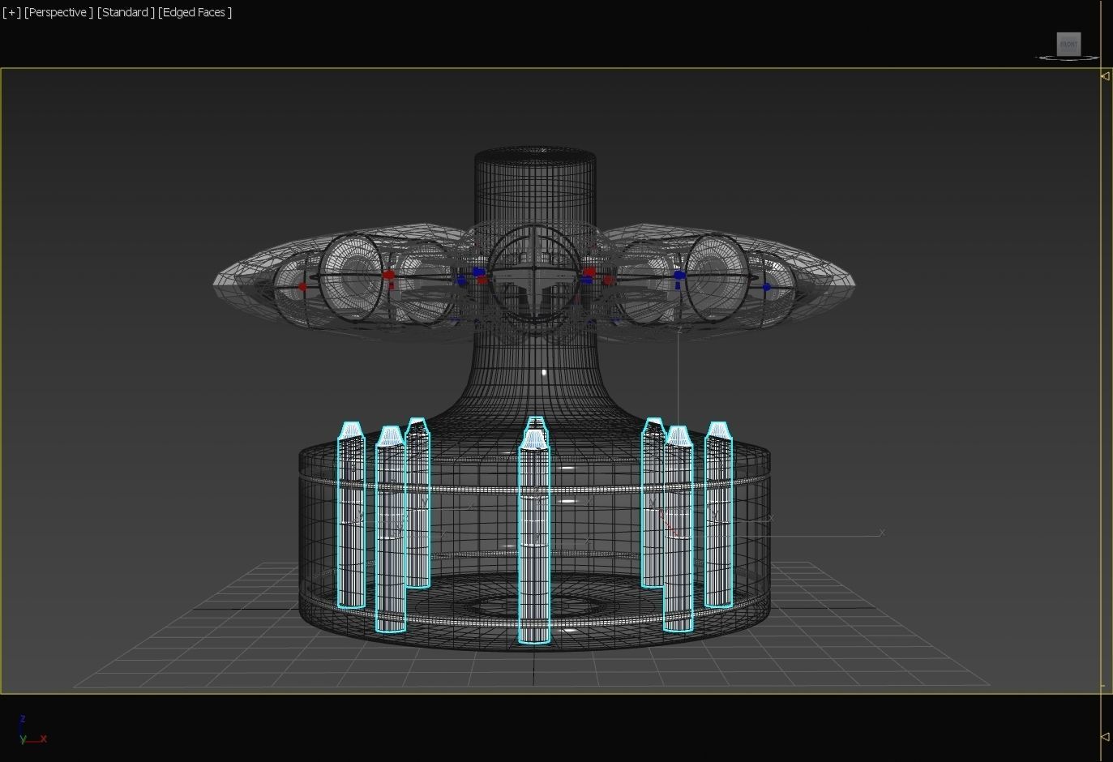Open the Perspective point-of-view menu
The height and width of the screenshot is (762, 1113).
[58, 12]
